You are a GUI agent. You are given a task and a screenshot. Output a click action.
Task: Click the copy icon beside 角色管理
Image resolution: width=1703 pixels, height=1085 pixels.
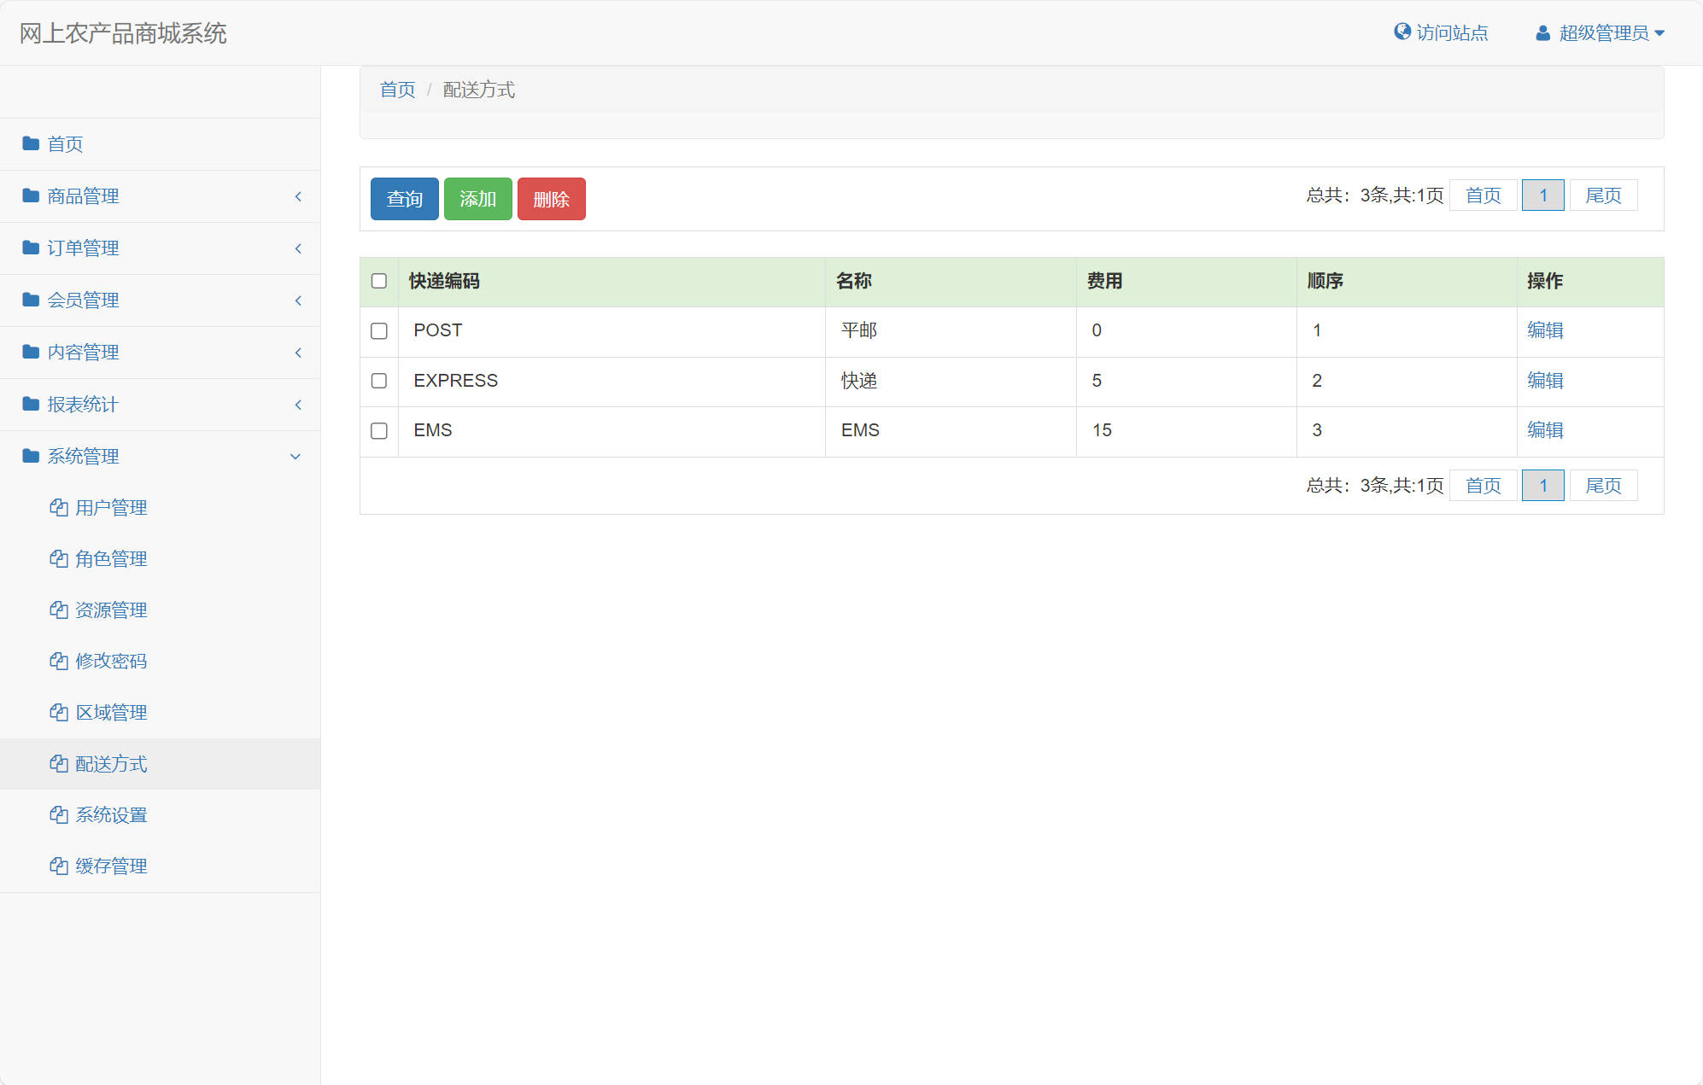click(59, 559)
